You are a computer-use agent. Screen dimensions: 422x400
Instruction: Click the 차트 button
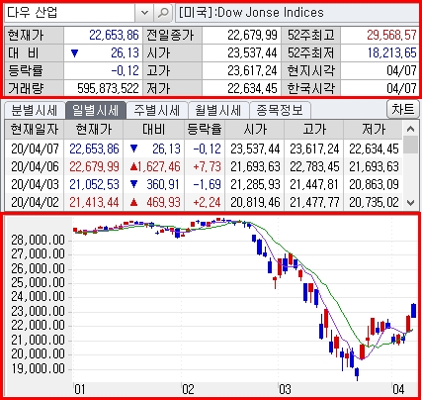coord(402,109)
